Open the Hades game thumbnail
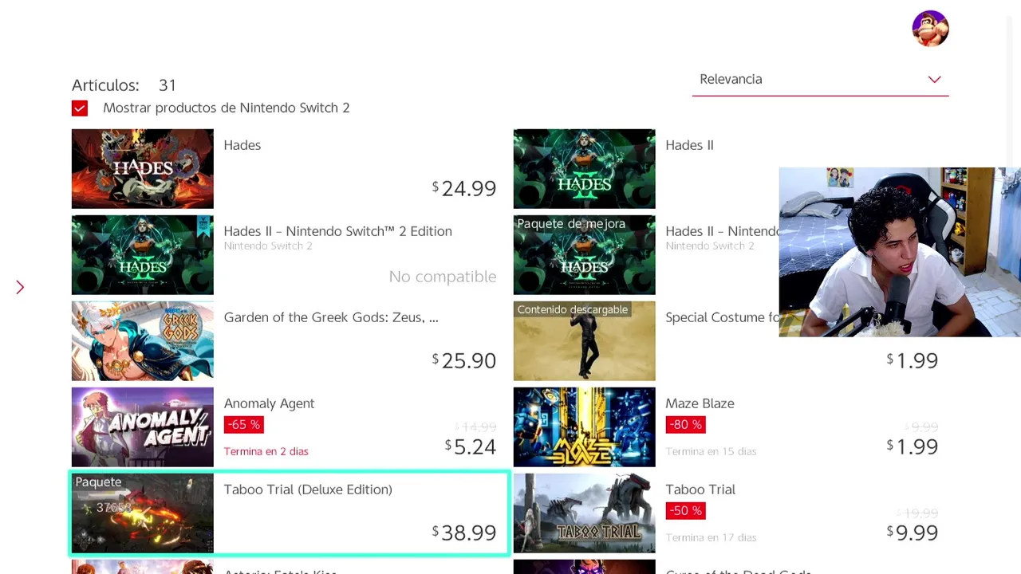This screenshot has width=1021, height=574. [143, 169]
